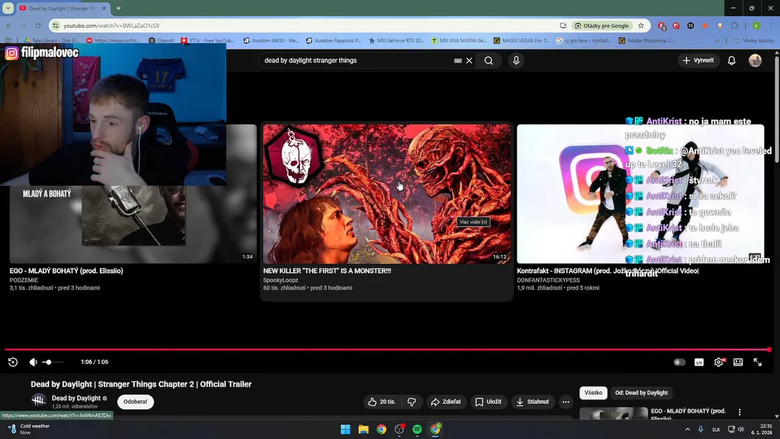Image resolution: width=780 pixels, height=439 pixels.
Task: Click the Zdieľať share button
Action: coord(445,402)
